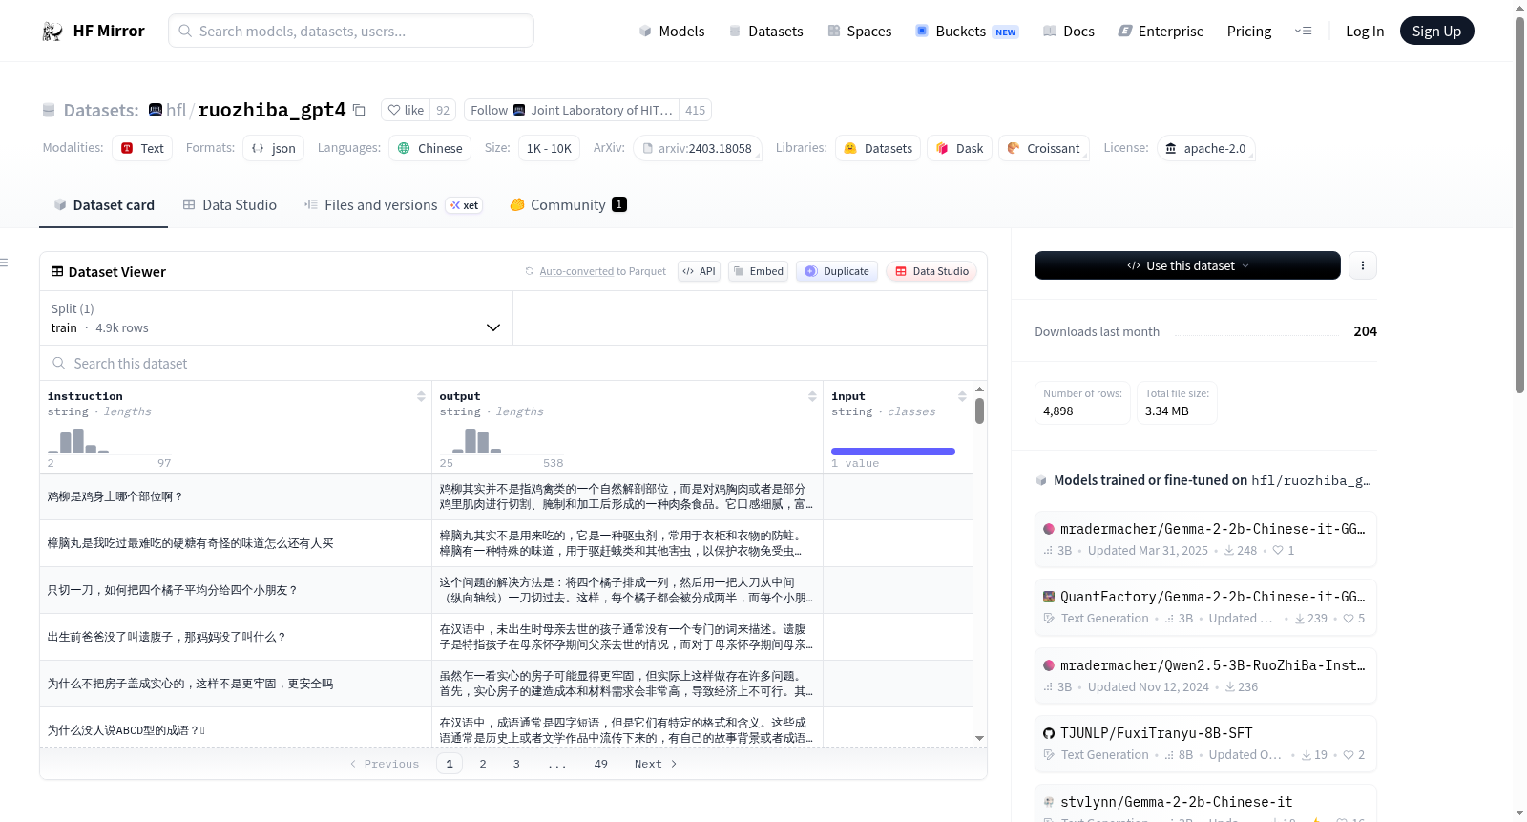Screen dimensions: 1527x822
Task: Click the Log In link
Action: click(x=1364, y=31)
